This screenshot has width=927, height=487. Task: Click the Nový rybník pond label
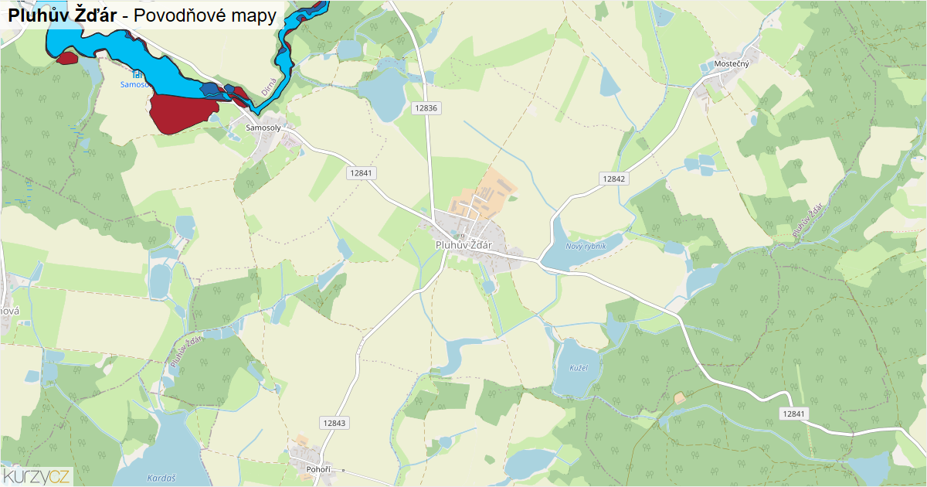point(586,246)
